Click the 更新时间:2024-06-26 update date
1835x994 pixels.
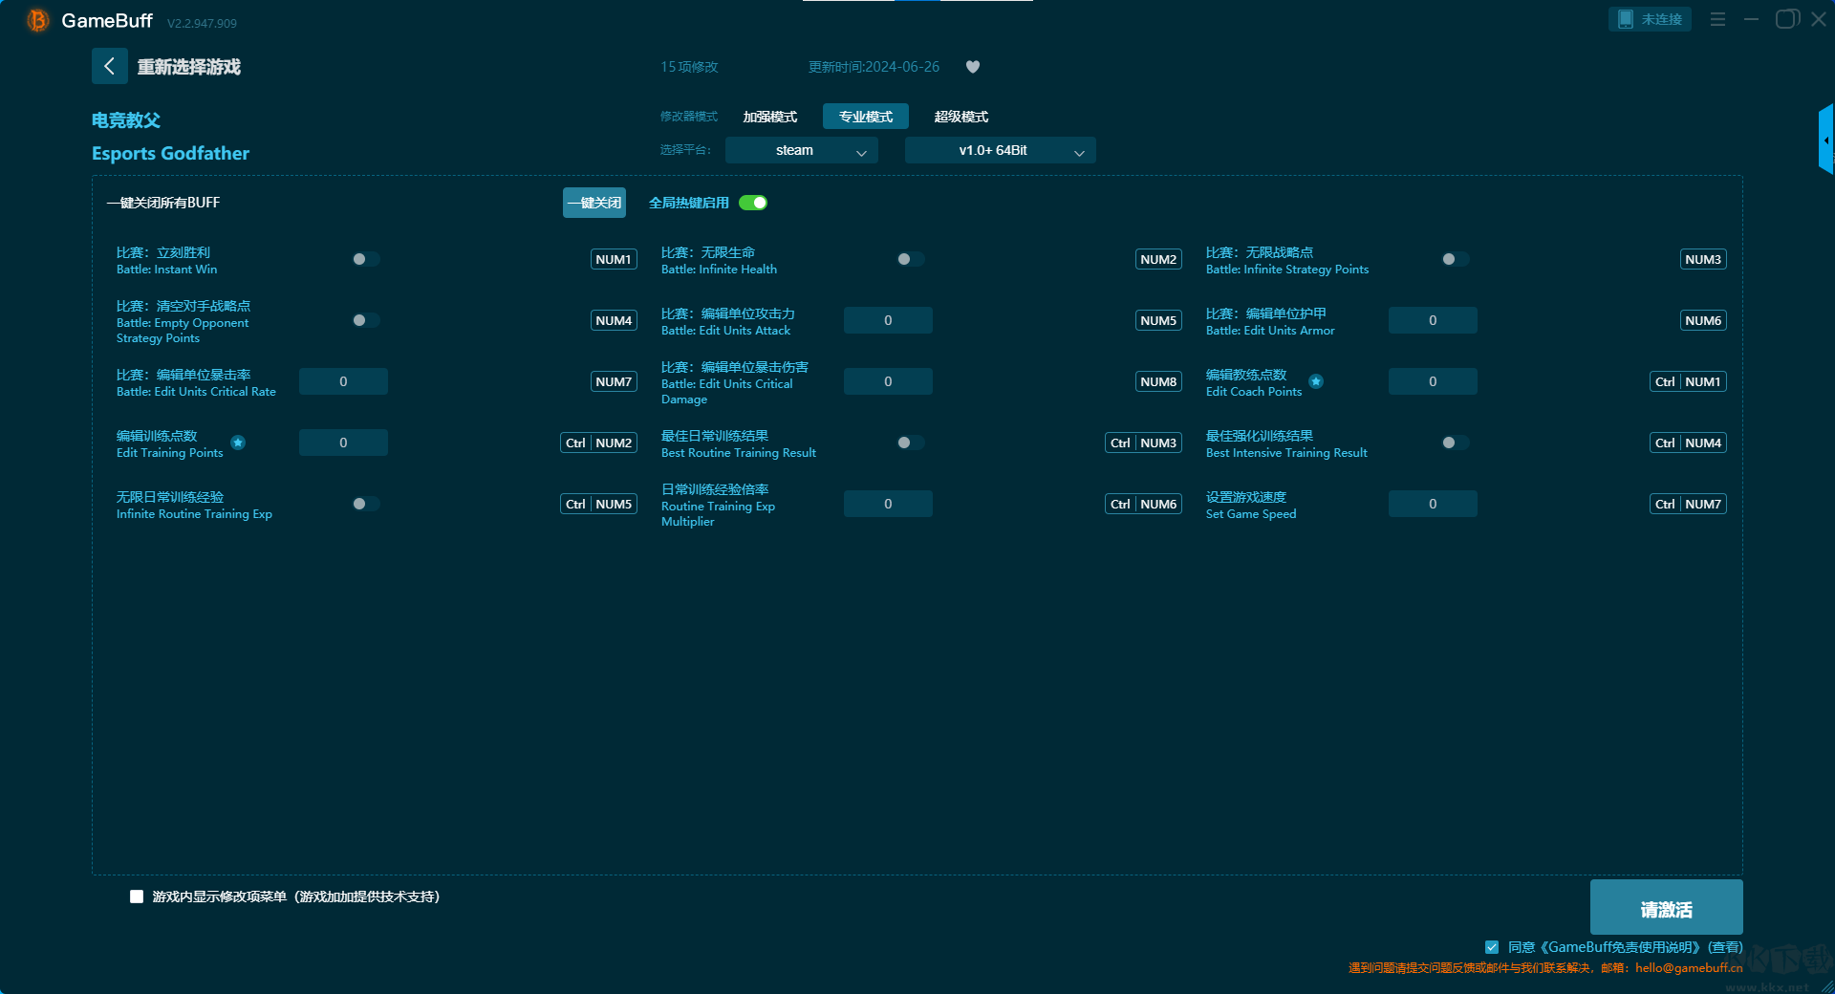(x=874, y=67)
